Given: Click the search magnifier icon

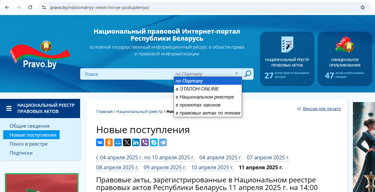Looking at the screenshot, I should point(248,74).
